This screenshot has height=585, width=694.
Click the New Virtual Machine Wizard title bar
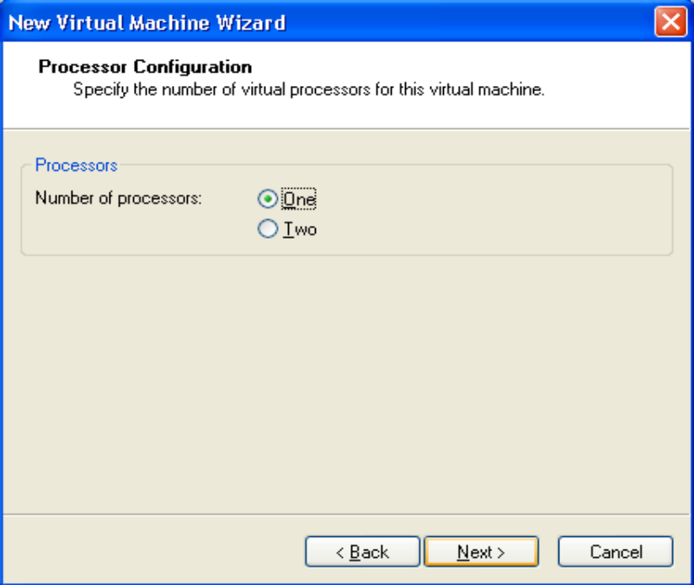click(x=421, y=22)
